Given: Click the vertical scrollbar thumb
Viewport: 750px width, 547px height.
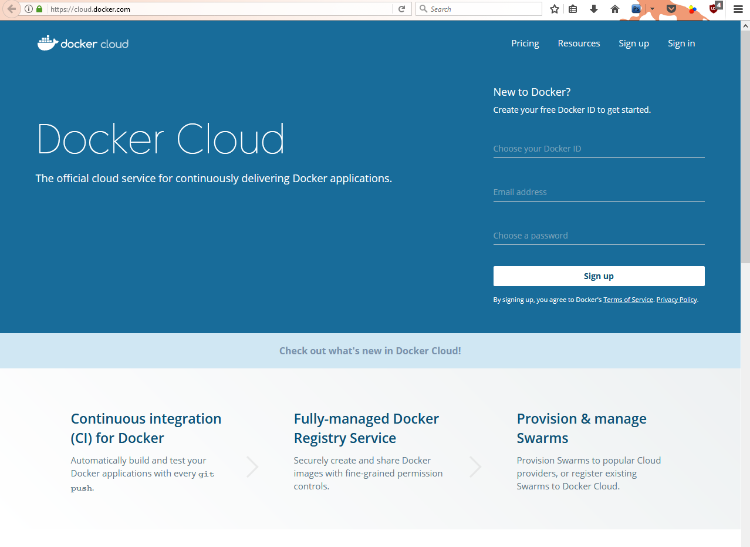Looking at the screenshot, I should (x=745, y=147).
